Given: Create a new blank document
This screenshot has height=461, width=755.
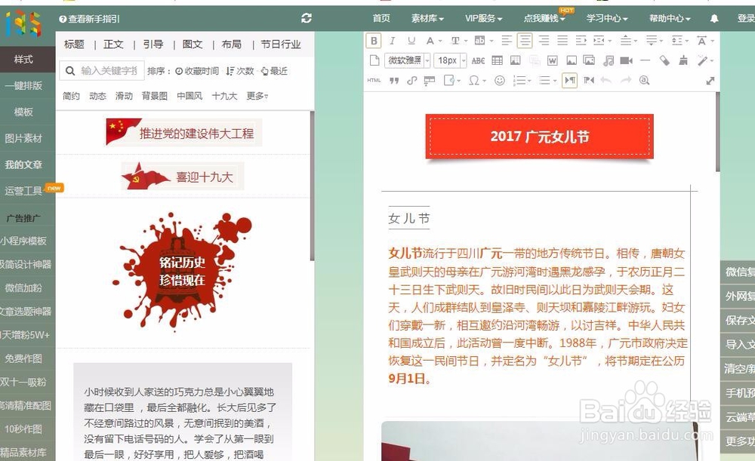Looking at the screenshot, I should coord(374,60).
